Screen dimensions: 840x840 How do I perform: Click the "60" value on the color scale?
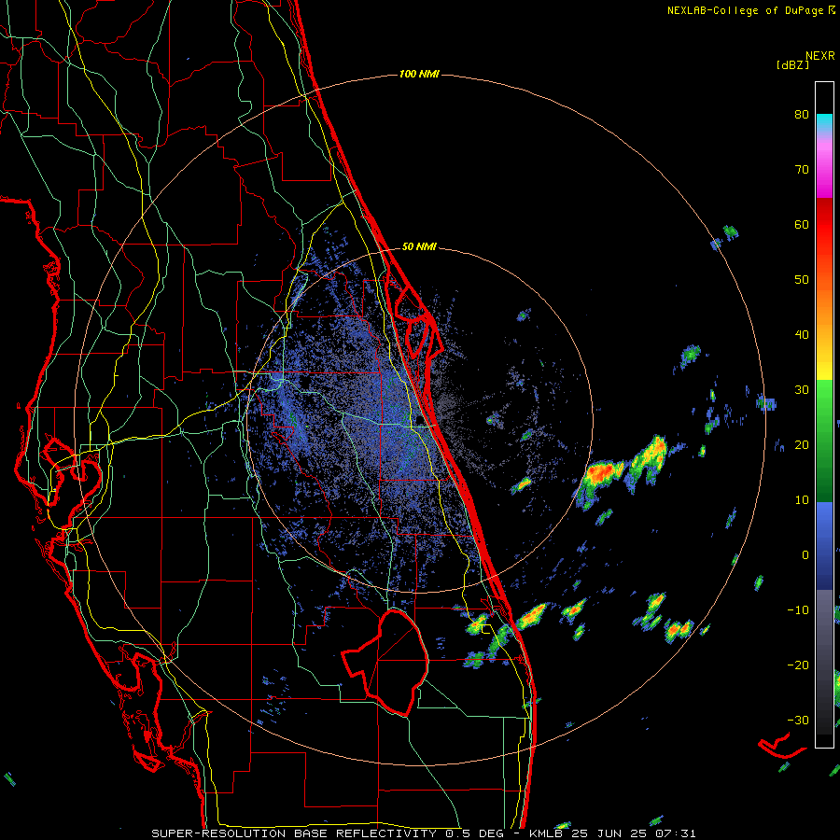point(802,224)
